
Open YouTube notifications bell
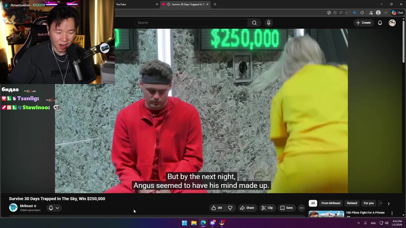pos(380,22)
